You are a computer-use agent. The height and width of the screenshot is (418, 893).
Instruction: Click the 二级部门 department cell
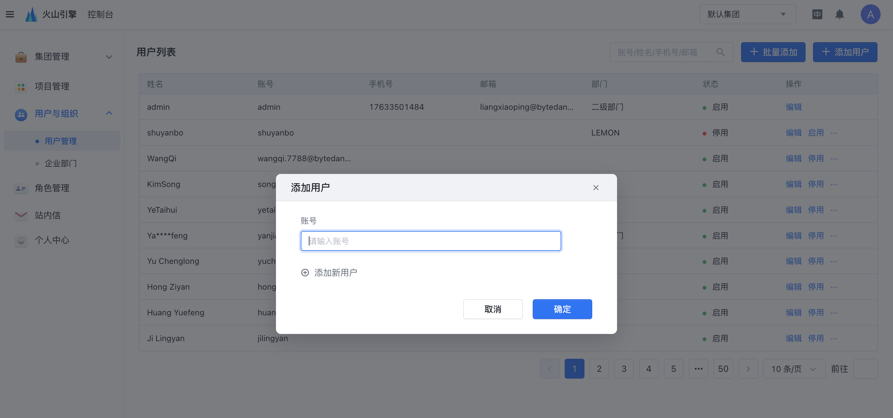pos(607,107)
